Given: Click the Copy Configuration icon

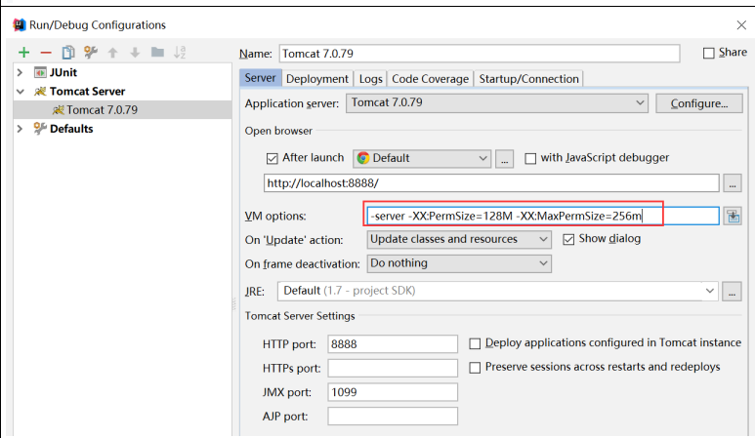Looking at the screenshot, I should tap(67, 53).
